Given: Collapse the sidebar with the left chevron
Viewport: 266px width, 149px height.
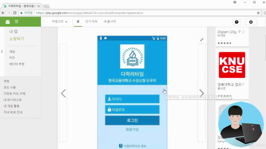Looking at the screenshot, I should tap(2, 51).
